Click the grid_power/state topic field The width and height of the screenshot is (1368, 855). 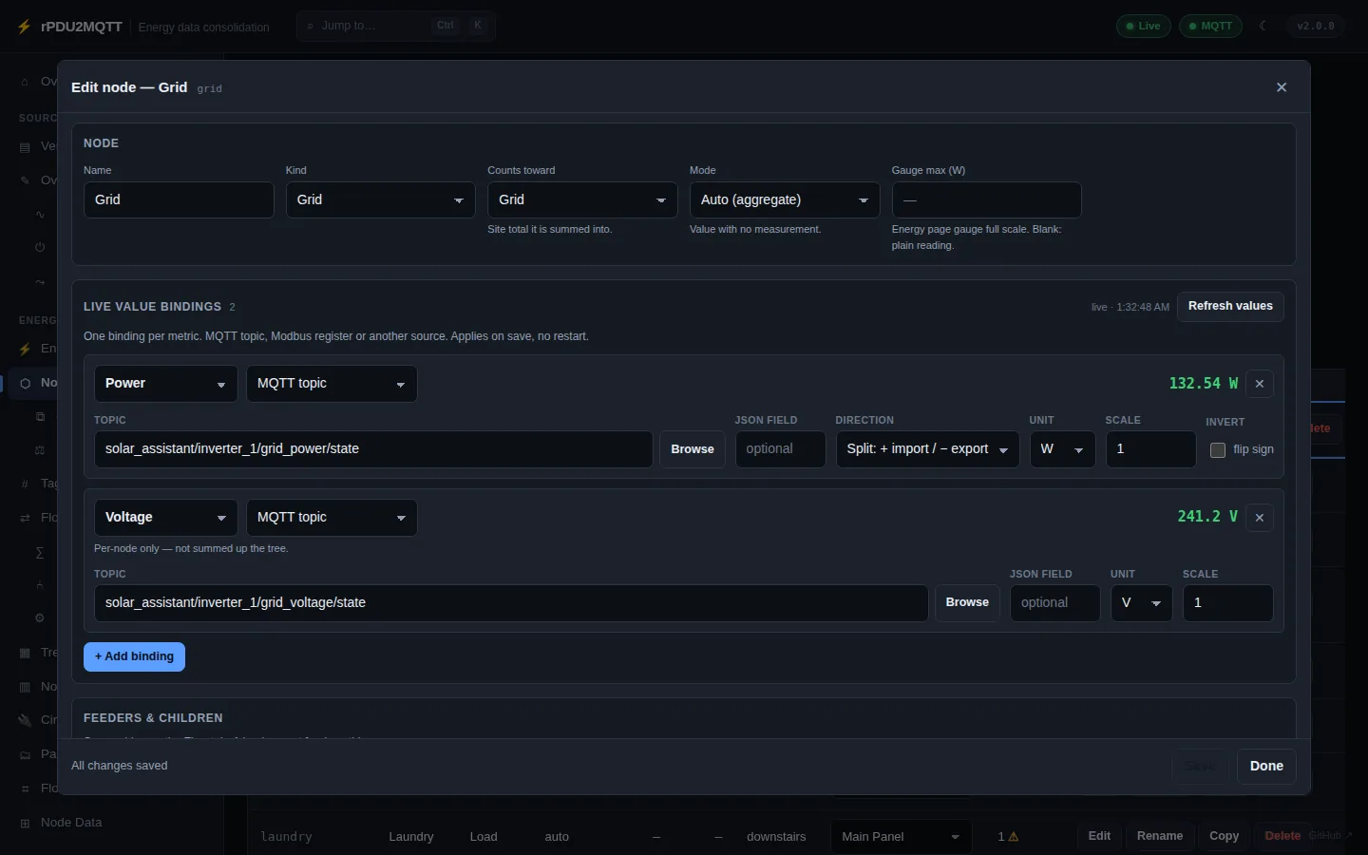(373, 449)
